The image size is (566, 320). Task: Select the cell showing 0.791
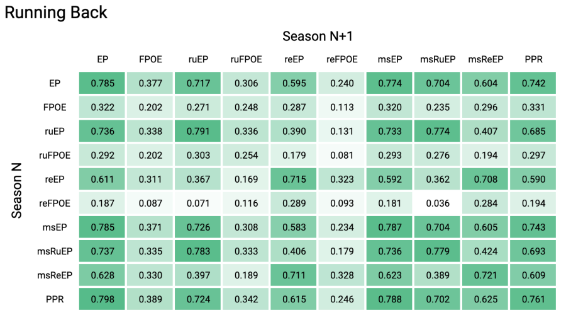point(198,131)
